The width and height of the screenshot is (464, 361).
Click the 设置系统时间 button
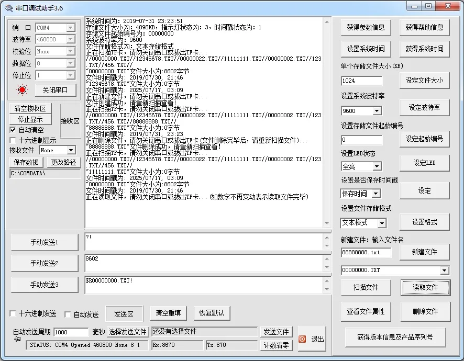pyautogui.click(x=366, y=49)
